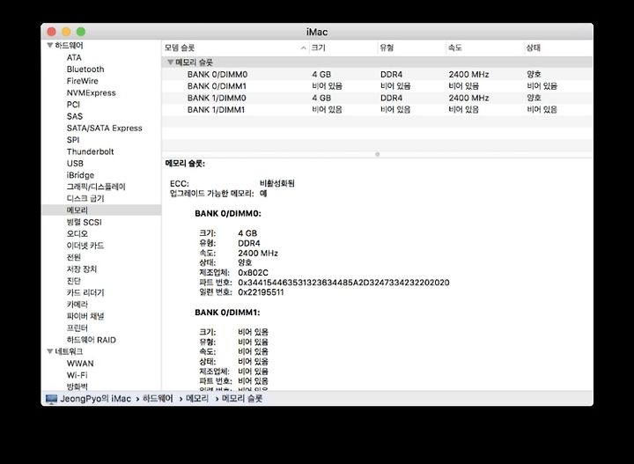Select the BANK 1/DIMM0 table row
The width and height of the screenshot is (634, 464).
pos(377,98)
